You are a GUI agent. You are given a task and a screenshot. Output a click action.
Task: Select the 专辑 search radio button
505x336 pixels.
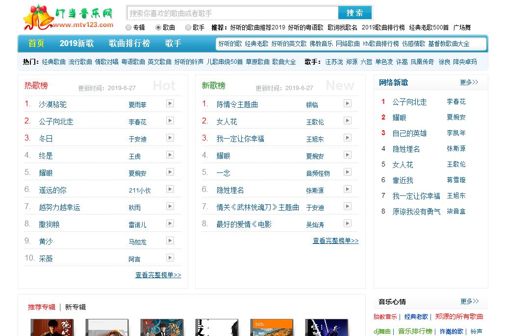129,28
